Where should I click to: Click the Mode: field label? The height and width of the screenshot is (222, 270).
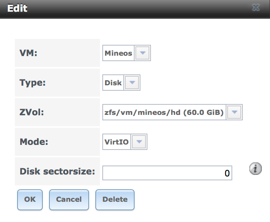(33, 142)
